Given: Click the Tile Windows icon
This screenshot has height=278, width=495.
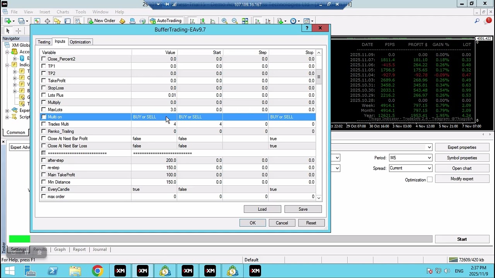Looking at the screenshot, I should (245, 21).
